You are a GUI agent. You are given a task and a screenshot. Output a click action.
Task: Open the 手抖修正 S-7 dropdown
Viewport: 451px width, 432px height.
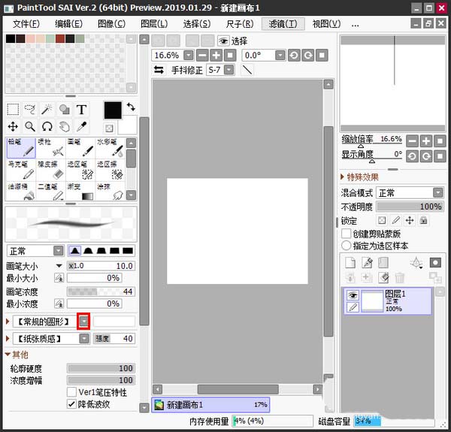tap(229, 70)
